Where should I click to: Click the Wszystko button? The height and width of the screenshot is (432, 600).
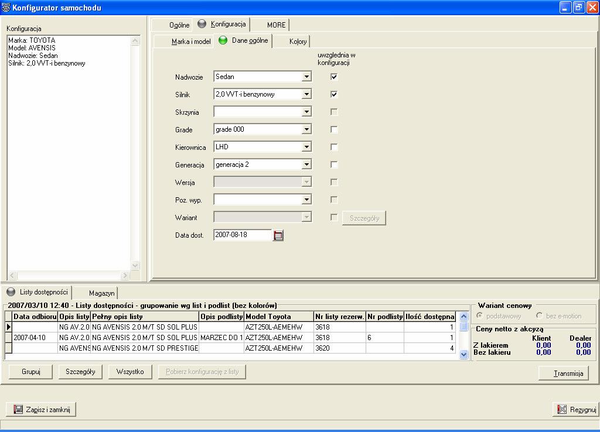click(130, 372)
